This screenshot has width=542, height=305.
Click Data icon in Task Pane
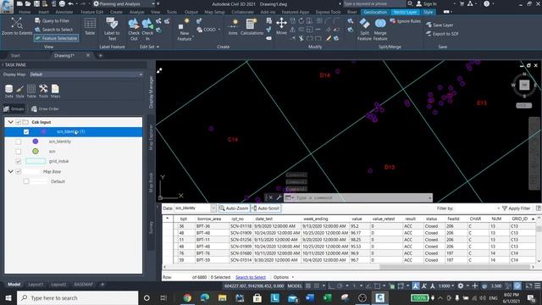point(9,91)
